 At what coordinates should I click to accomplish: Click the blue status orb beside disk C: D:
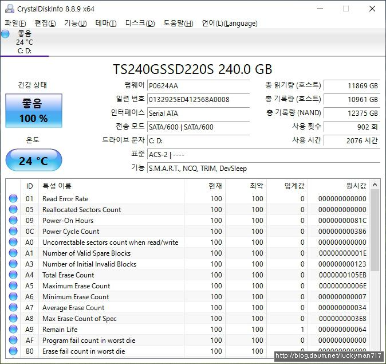coord(5,34)
